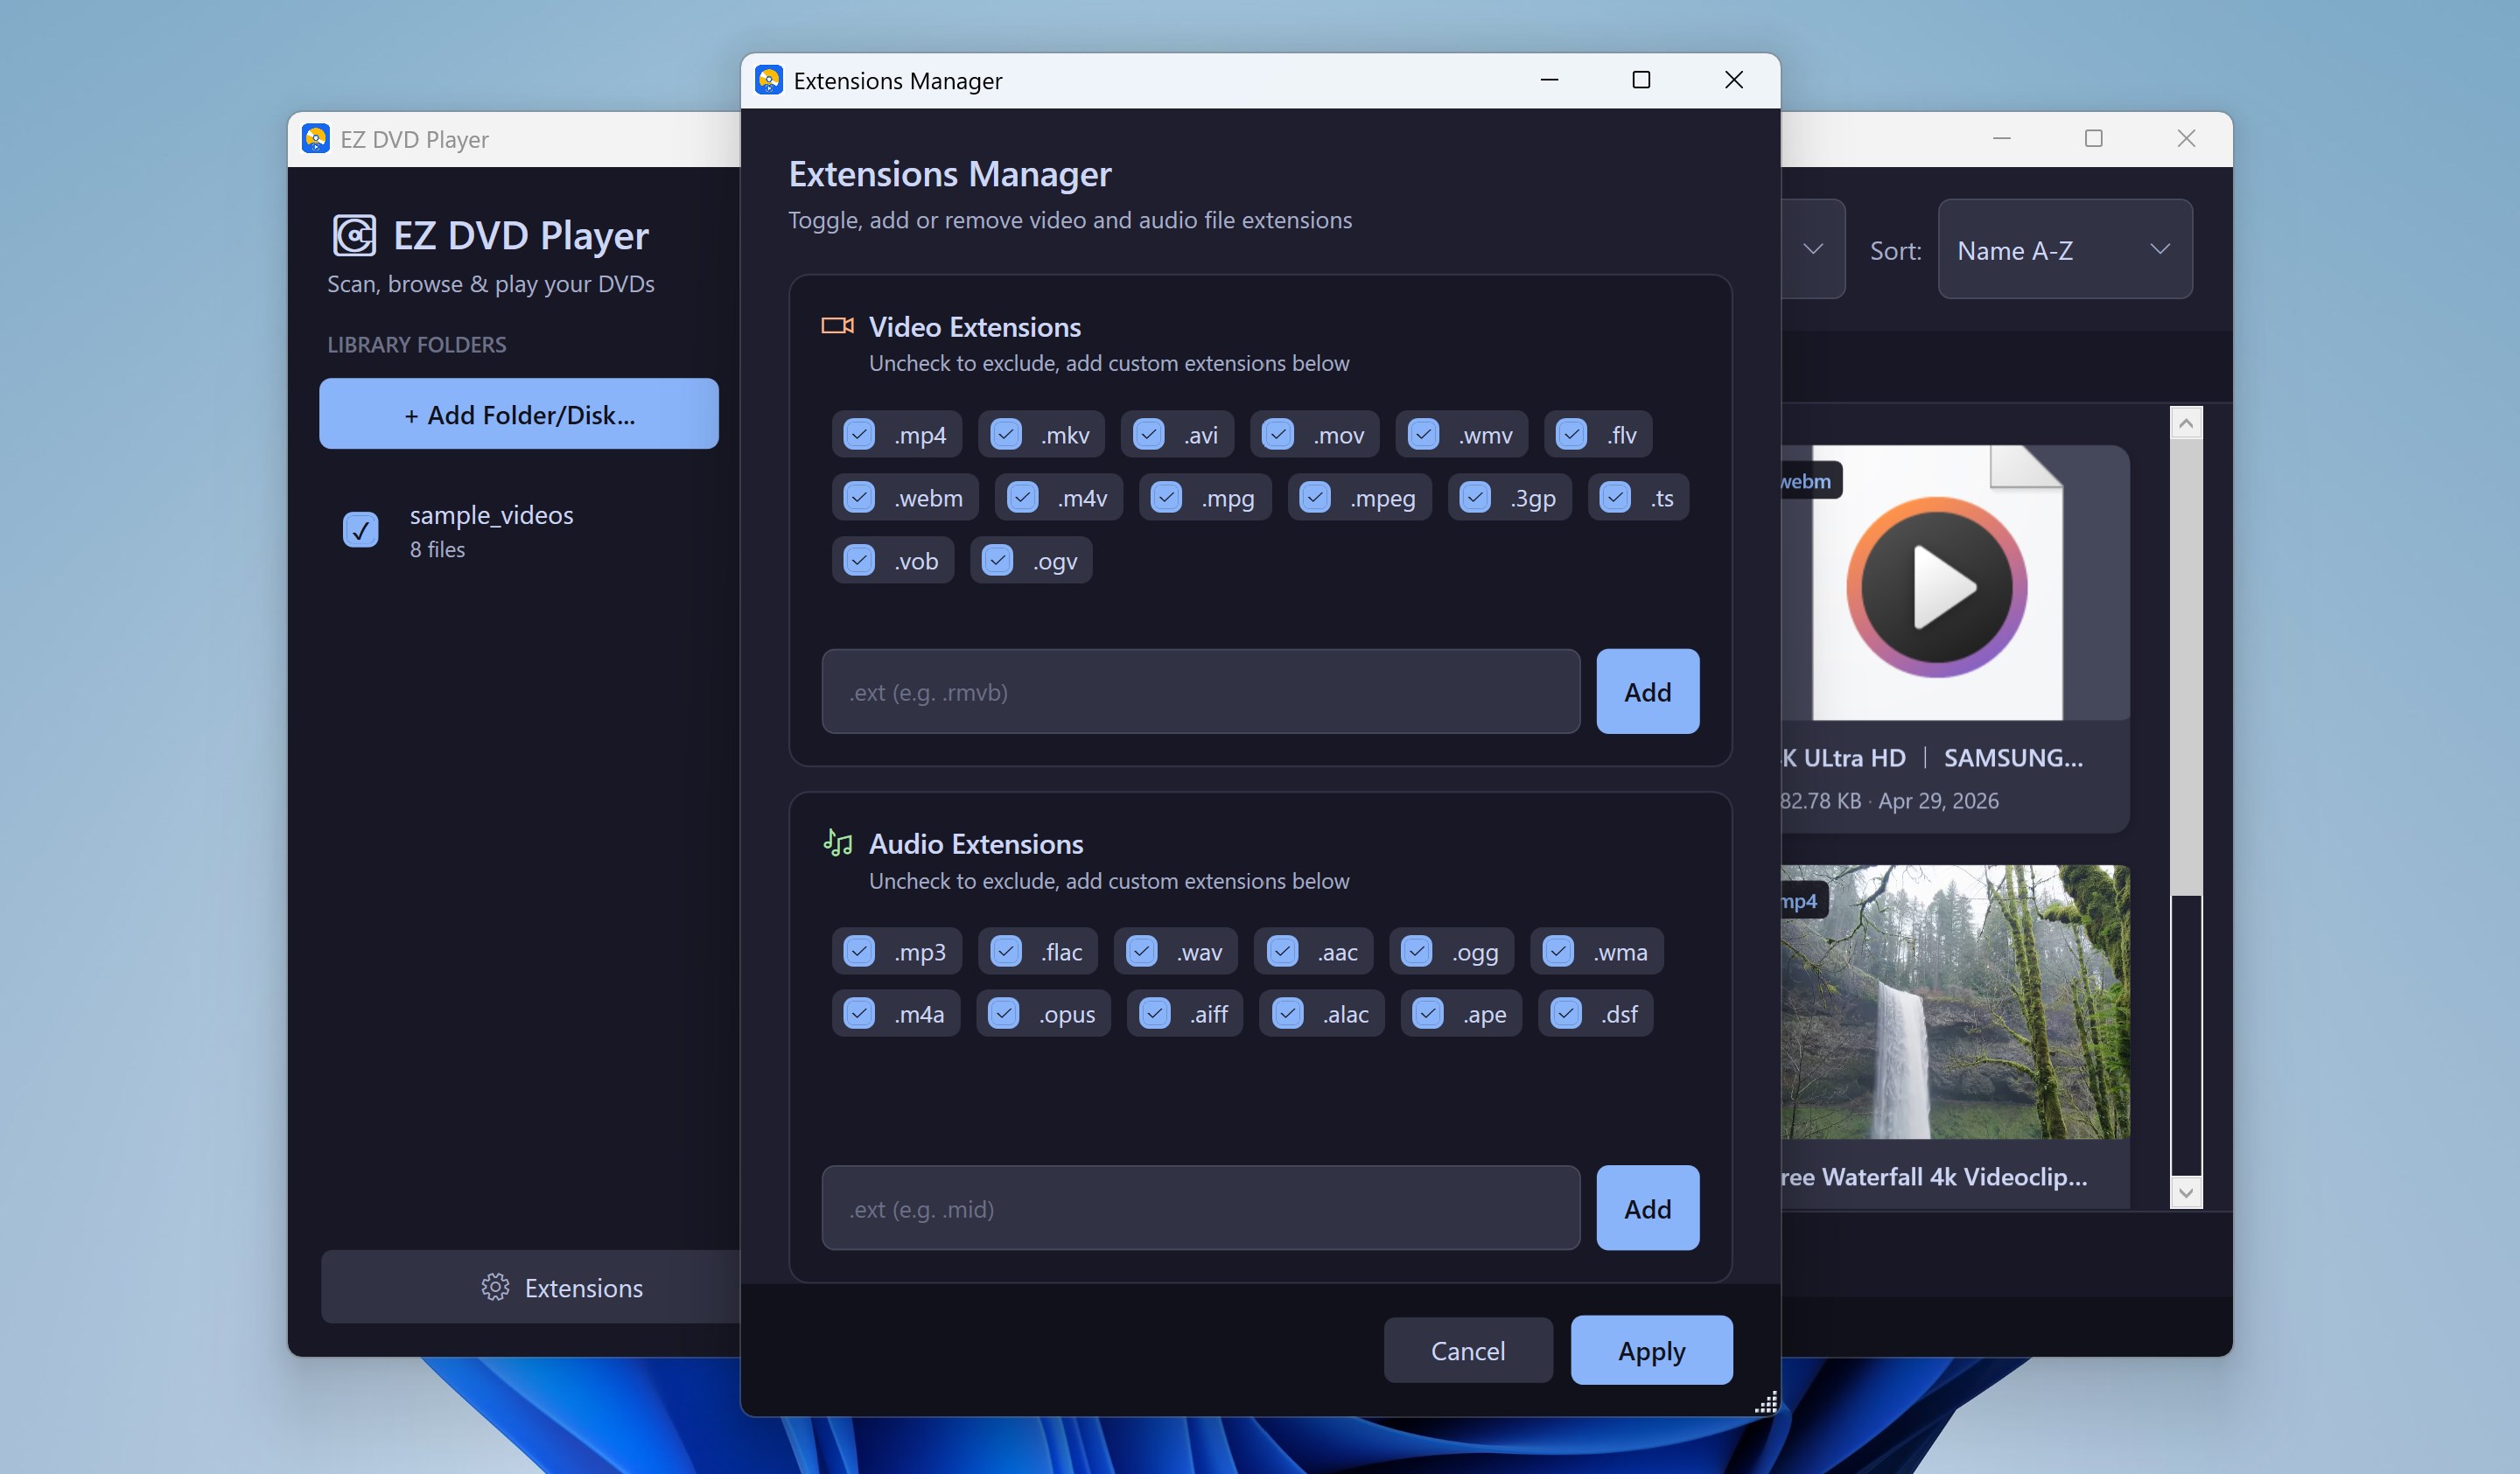The image size is (2520, 1474).
Task: Click Add button for audio extensions
Action: [x=1647, y=1208]
